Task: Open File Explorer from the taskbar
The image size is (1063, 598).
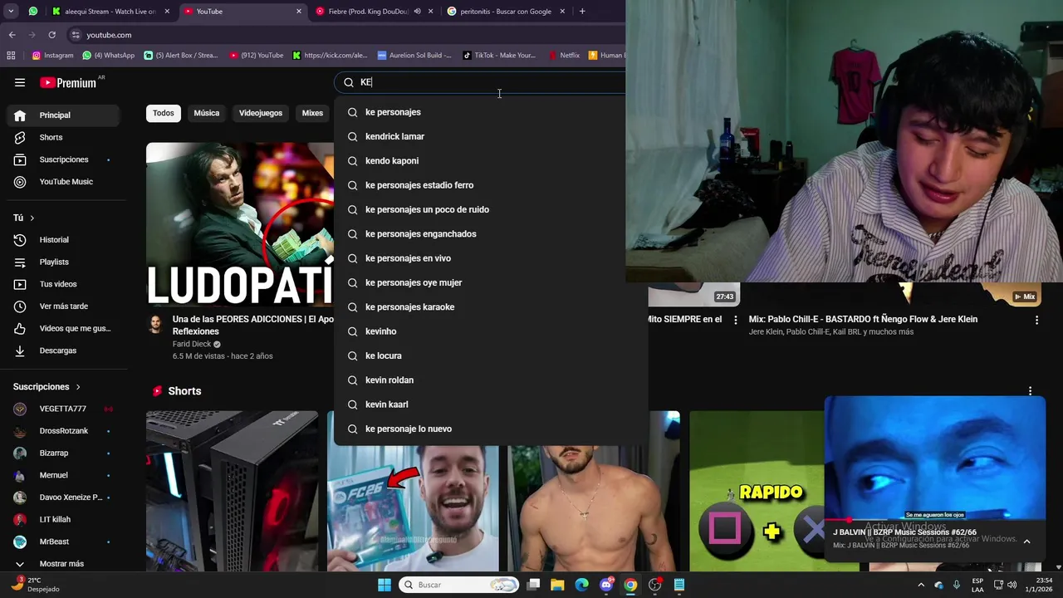Action: [557, 585]
